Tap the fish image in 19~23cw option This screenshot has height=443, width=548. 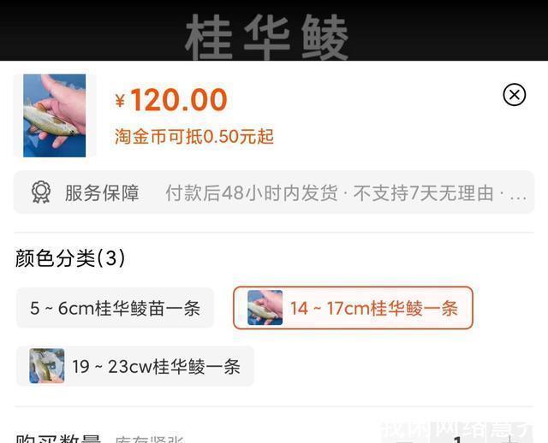pyautogui.click(x=47, y=366)
